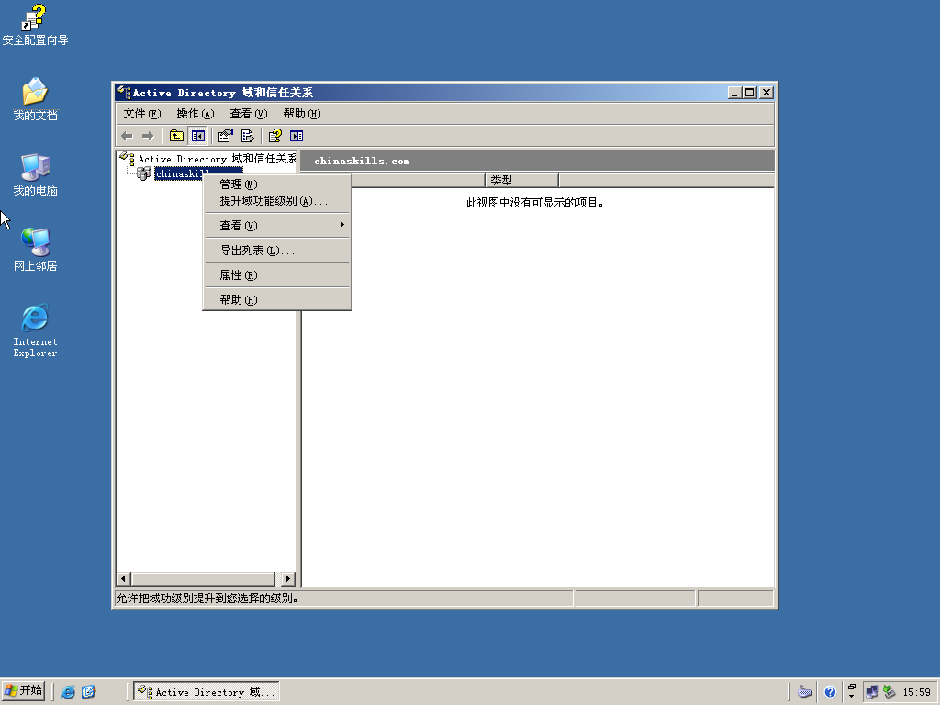The image size is (940, 705).
Task: Choose 导出列表(L)... from context menu
Action: pyautogui.click(x=277, y=251)
